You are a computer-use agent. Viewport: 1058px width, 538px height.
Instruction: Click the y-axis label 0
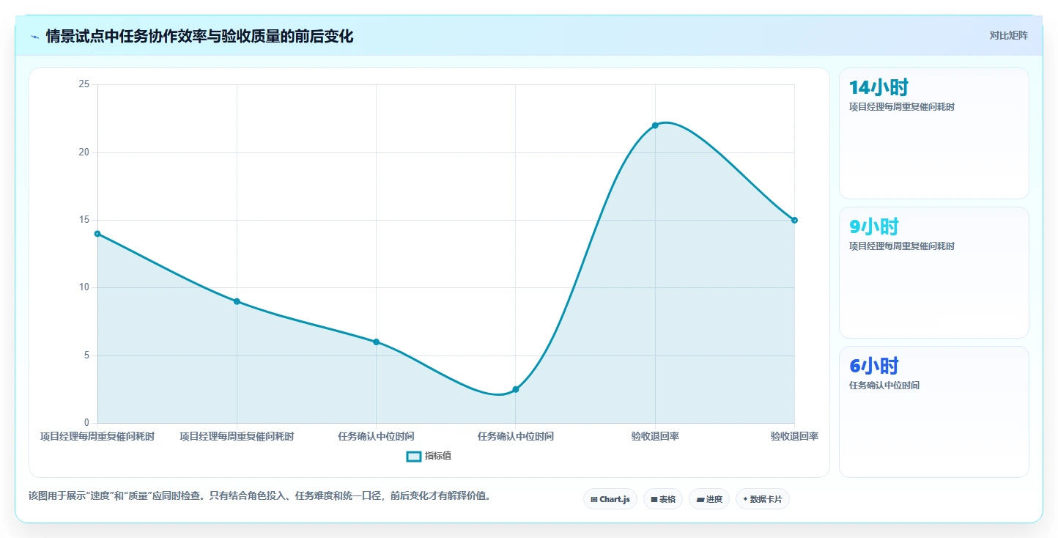click(86, 423)
